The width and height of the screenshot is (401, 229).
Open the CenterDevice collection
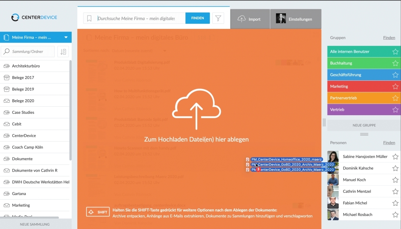coord(35,136)
